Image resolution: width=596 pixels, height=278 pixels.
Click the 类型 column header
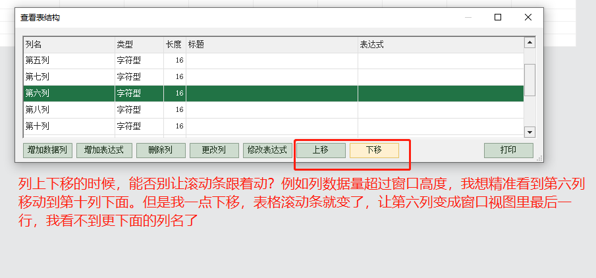139,45
